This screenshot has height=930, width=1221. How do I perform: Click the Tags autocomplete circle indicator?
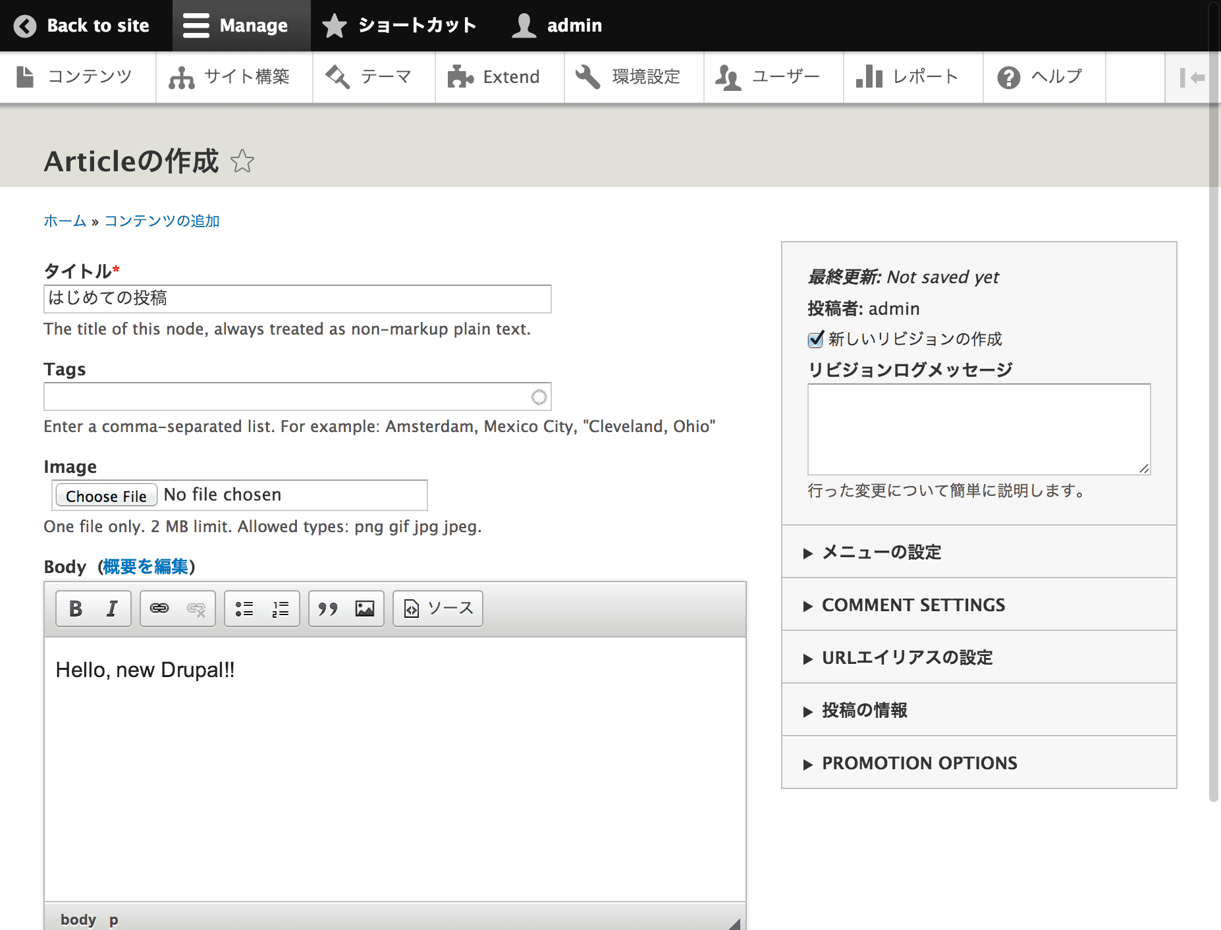click(x=539, y=397)
